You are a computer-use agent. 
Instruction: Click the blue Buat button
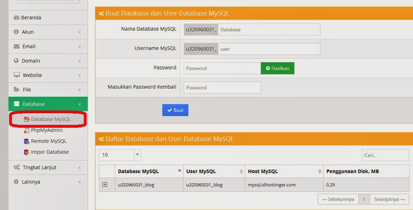tap(175, 110)
